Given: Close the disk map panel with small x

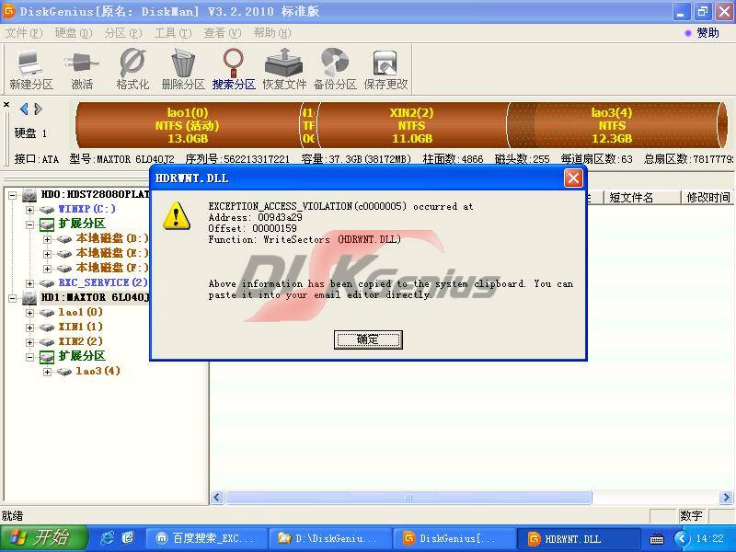Looking at the screenshot, I should 6,104.
